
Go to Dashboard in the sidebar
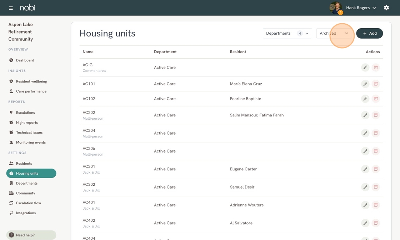(25, 60)
